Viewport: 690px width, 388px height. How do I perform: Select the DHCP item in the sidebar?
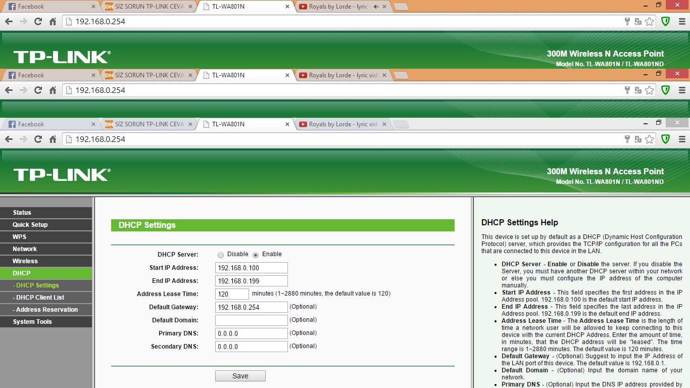coord(46,273)
